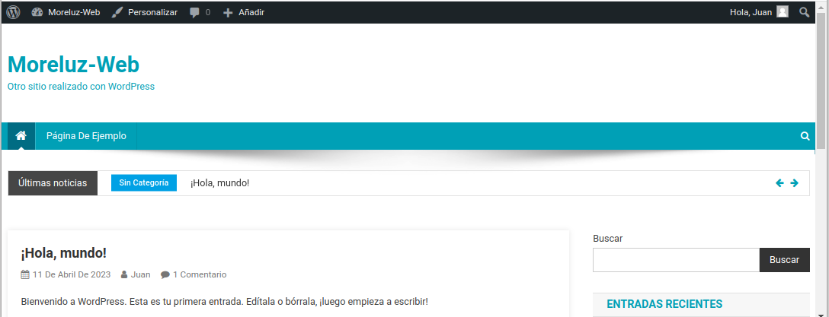Click the admin bar search magnifier icon

(x=805, y=12)
